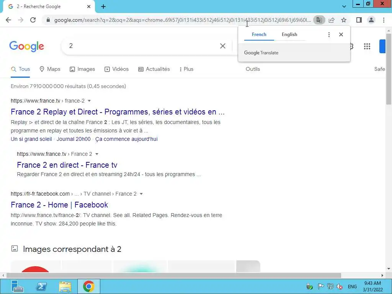Share this page via share icon

pyautogui.click(x=332, y=20)
